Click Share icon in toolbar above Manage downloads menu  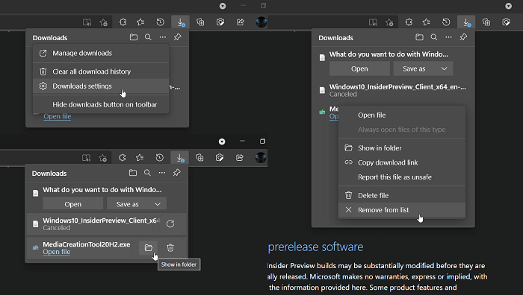coord(241,22)
